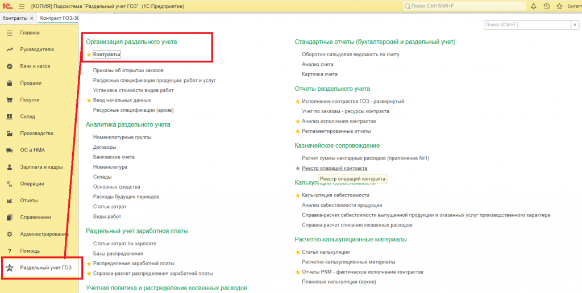Click the Зарплата и кадры person icon
Image resolution: width=582 pixels, height=293 pixels.
(10, 167)
